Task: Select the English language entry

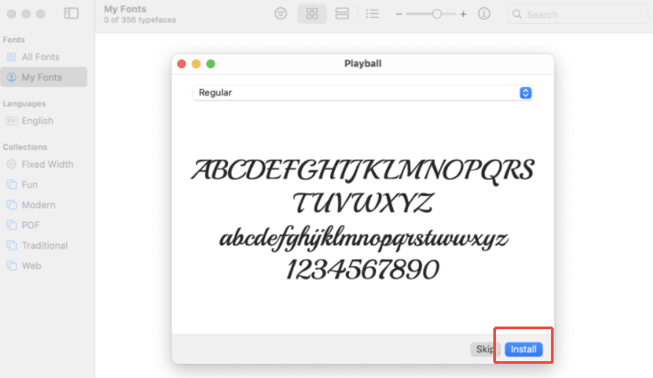Action: click(43, 121)
